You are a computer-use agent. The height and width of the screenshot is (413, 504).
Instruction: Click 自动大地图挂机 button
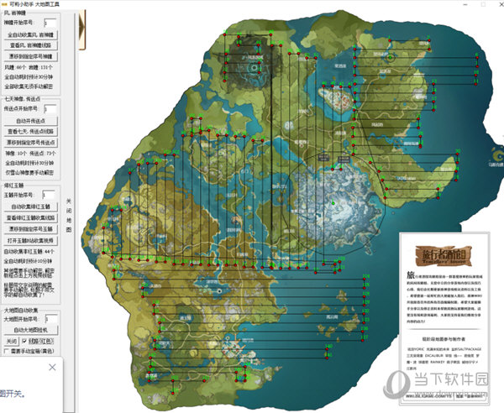[31, 330]
